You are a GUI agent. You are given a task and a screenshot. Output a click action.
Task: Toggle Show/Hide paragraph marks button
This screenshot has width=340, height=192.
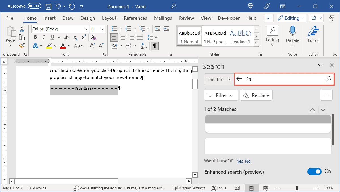[154, 45]
